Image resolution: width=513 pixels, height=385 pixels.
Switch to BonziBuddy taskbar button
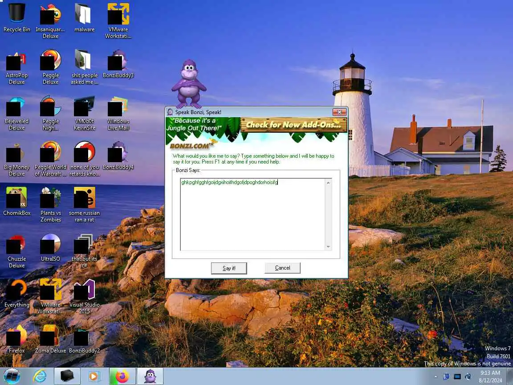pyautogui.click(x=150, y=377)
